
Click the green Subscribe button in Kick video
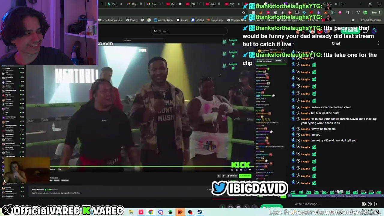click(245, 176)
